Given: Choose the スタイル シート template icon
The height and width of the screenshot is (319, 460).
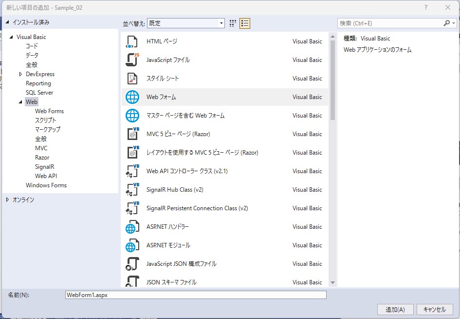Looking at the screenshot, I should pyautogui.click(x=132, y=79).
